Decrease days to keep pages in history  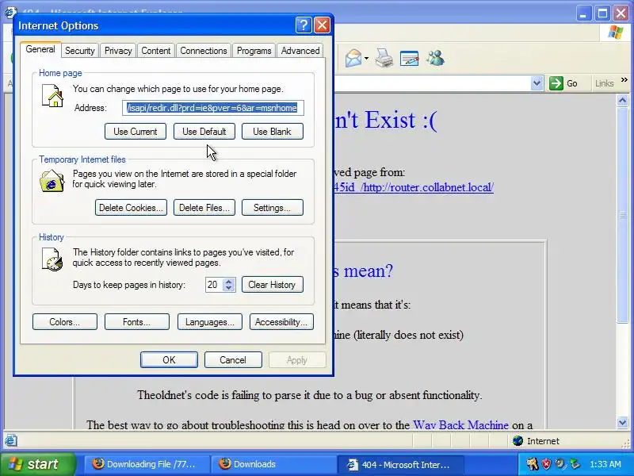pos(229,288)
